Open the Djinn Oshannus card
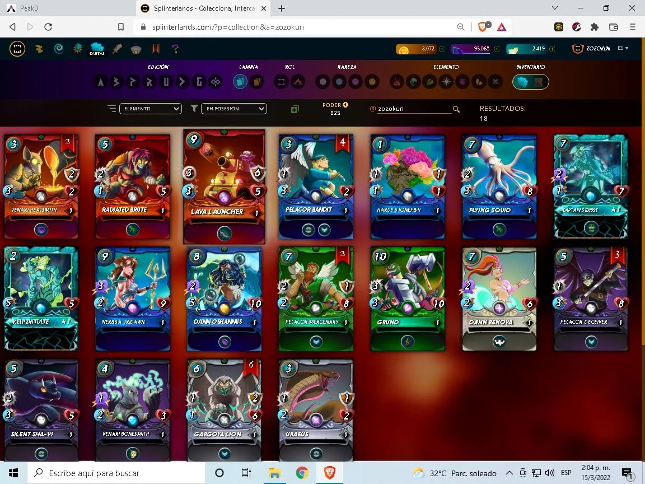 click(x=224, y=299)
